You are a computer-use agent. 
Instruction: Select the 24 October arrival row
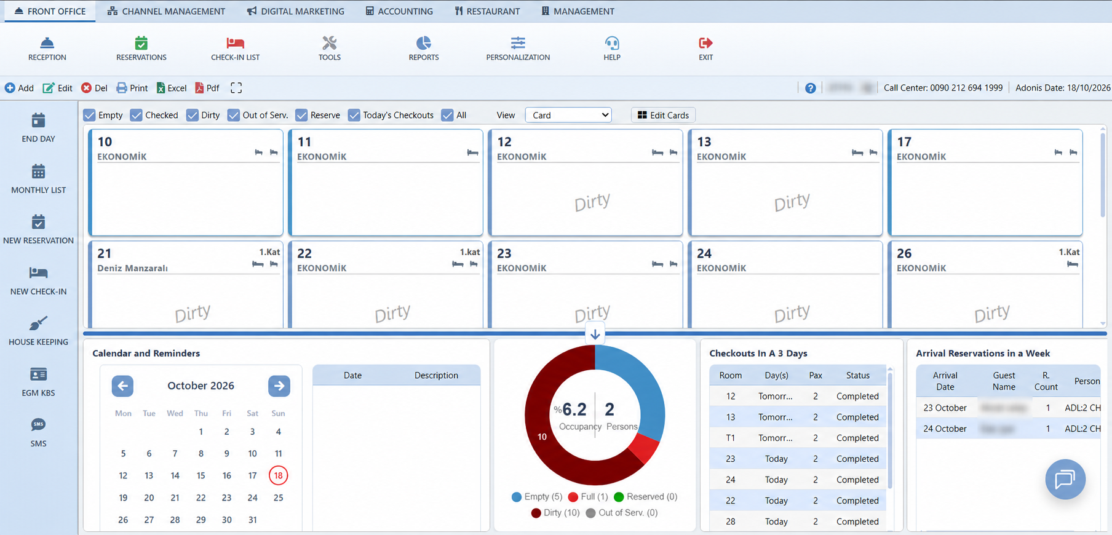click(1008, 429)
